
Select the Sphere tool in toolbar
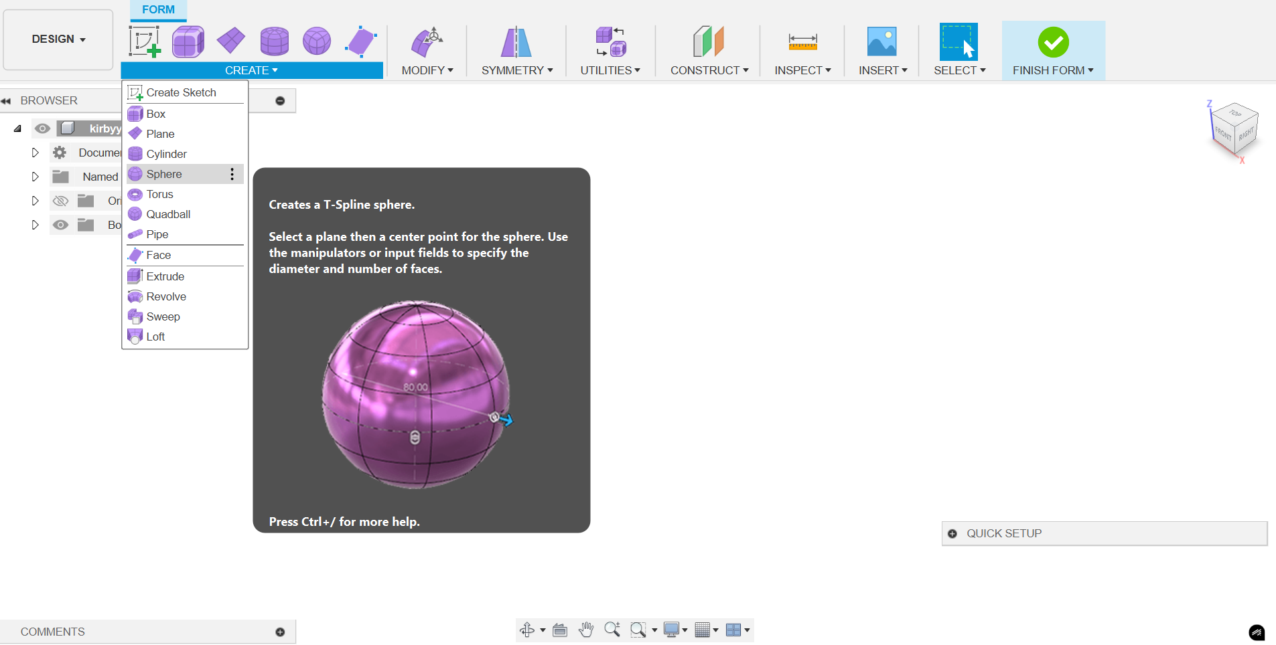(317, 41)
